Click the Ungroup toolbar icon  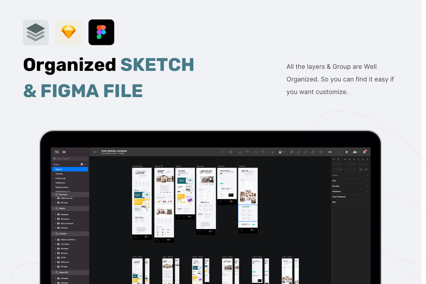coord(263,152)
